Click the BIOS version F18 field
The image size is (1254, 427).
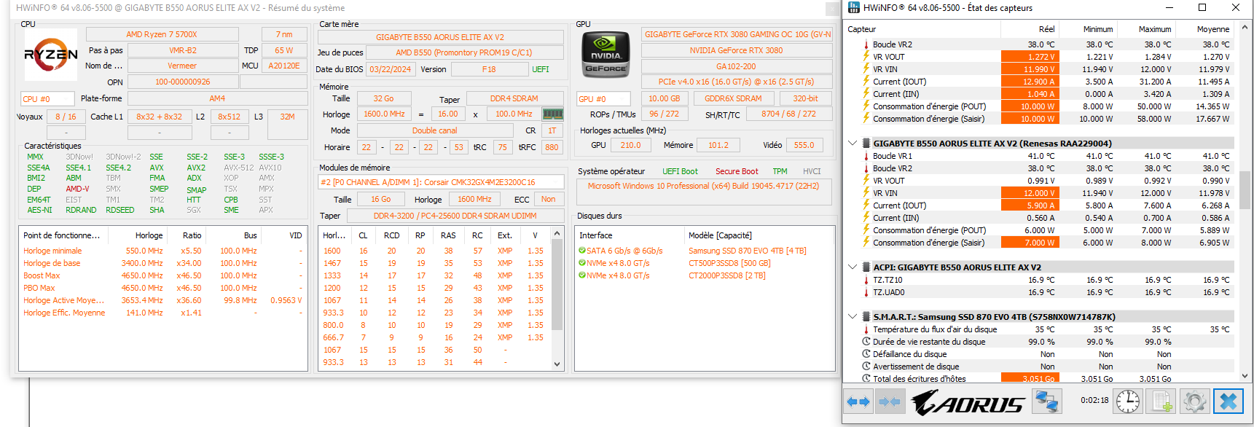click(489, 69)
